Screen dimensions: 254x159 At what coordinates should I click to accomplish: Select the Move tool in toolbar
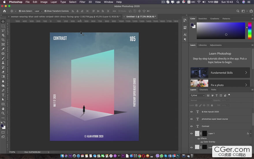pyautogui.click(x=3, y=21)
